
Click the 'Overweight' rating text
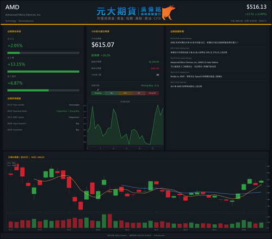74,105
